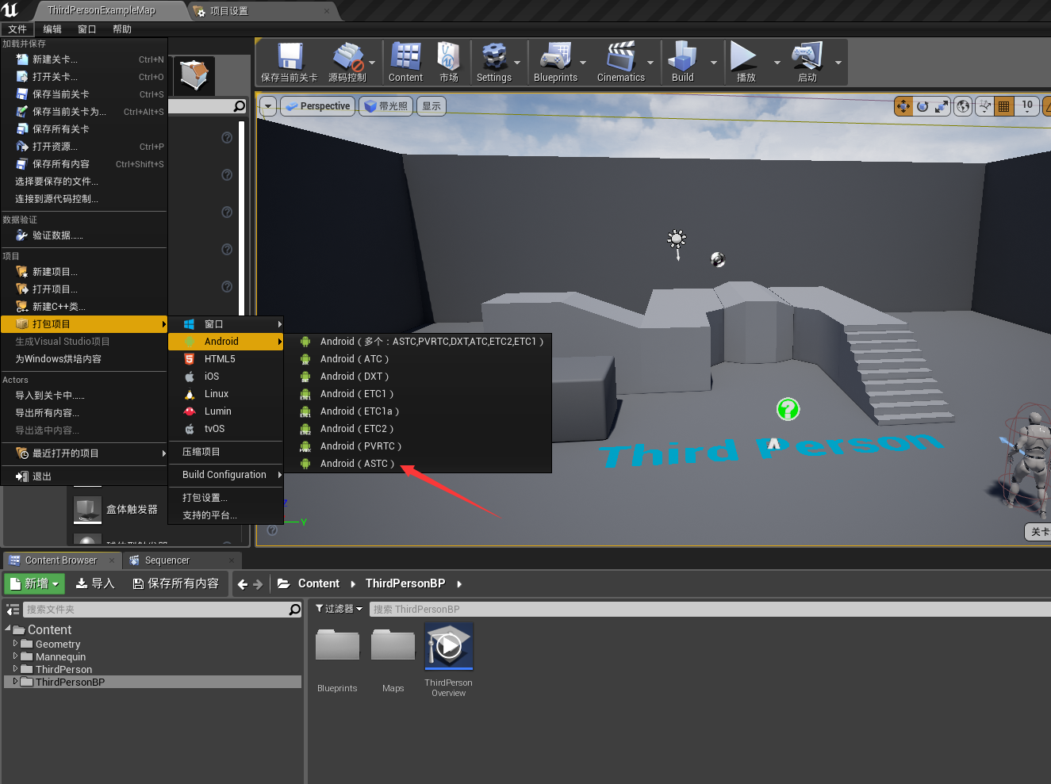Expand Settings toolbar dropdown arrow
This screenshot has height=784, width=1051.
518,63
